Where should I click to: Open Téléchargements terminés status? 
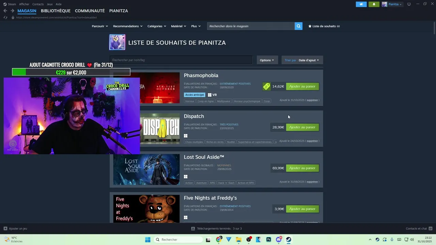pyautogui.click(x=217, y=229)
